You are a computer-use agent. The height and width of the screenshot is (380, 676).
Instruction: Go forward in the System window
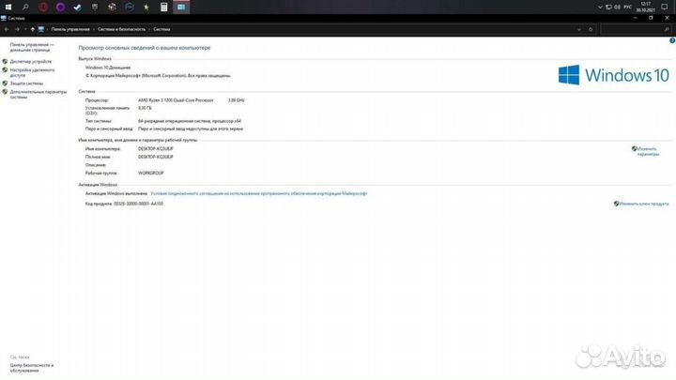coord(17,29)
